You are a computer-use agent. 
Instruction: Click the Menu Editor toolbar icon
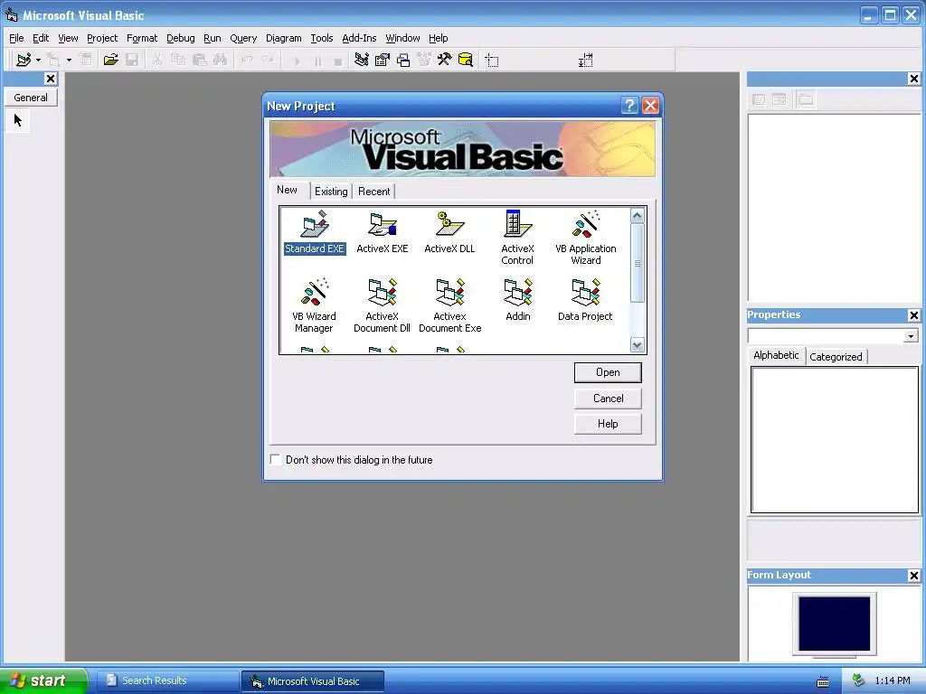[86, 60]
